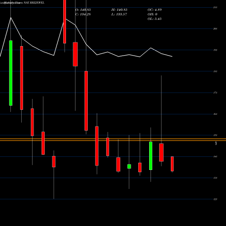Click the 'OH: 0' value
The width and height of the screenshot is (226, 226).
152,14
